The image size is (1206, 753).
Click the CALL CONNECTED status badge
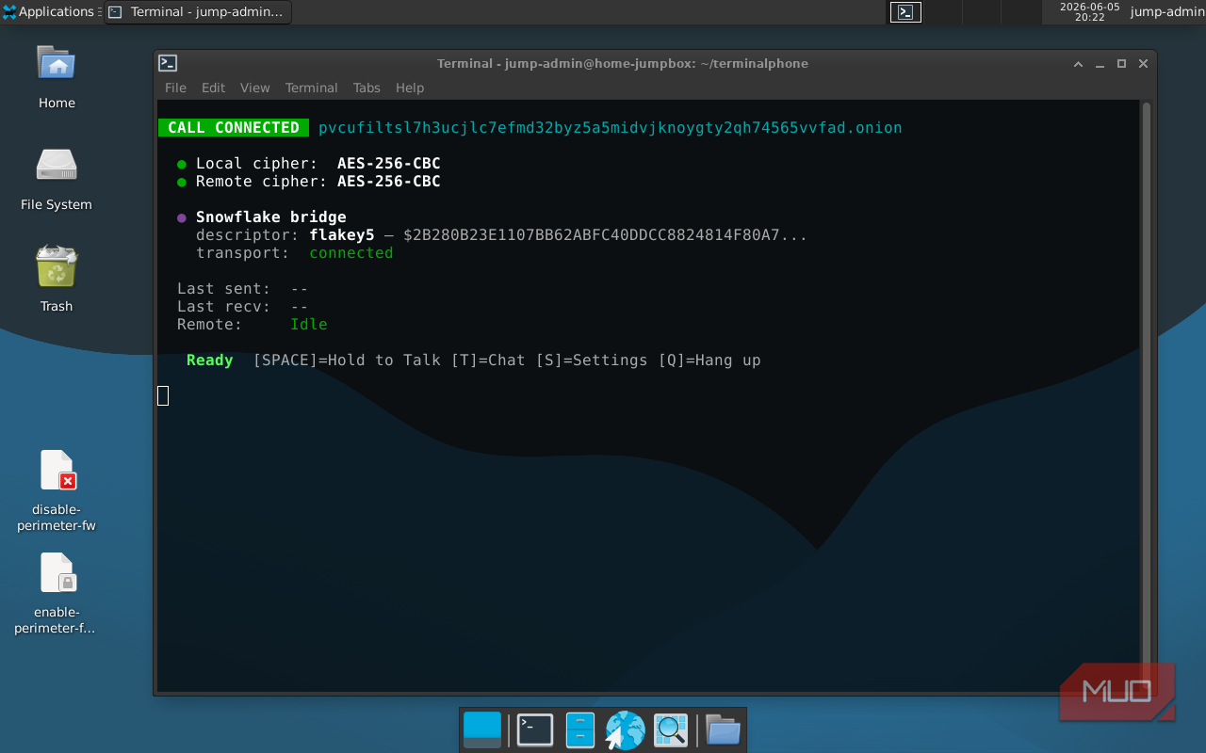(x=234, y=128)
